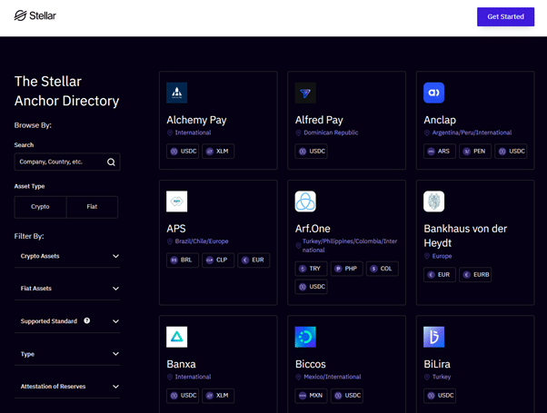Open the Banxa anchor title
The image size is (547, 413).
click(x=181, y=364)
